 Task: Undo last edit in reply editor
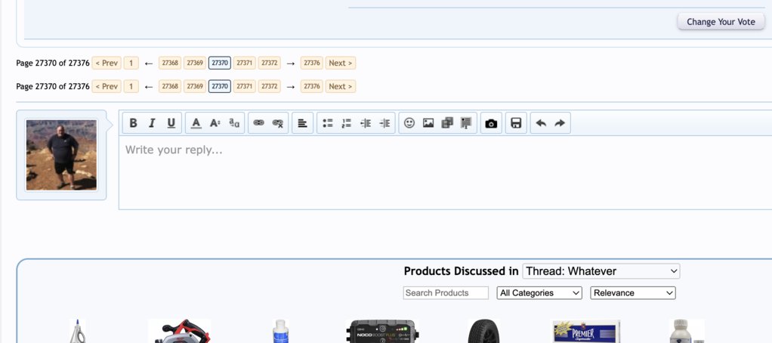point(541,123)
